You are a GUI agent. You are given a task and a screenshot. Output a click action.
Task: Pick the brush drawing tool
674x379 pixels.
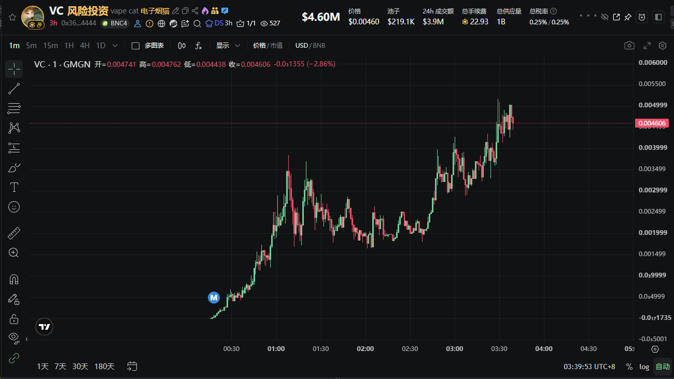point(14,167)
